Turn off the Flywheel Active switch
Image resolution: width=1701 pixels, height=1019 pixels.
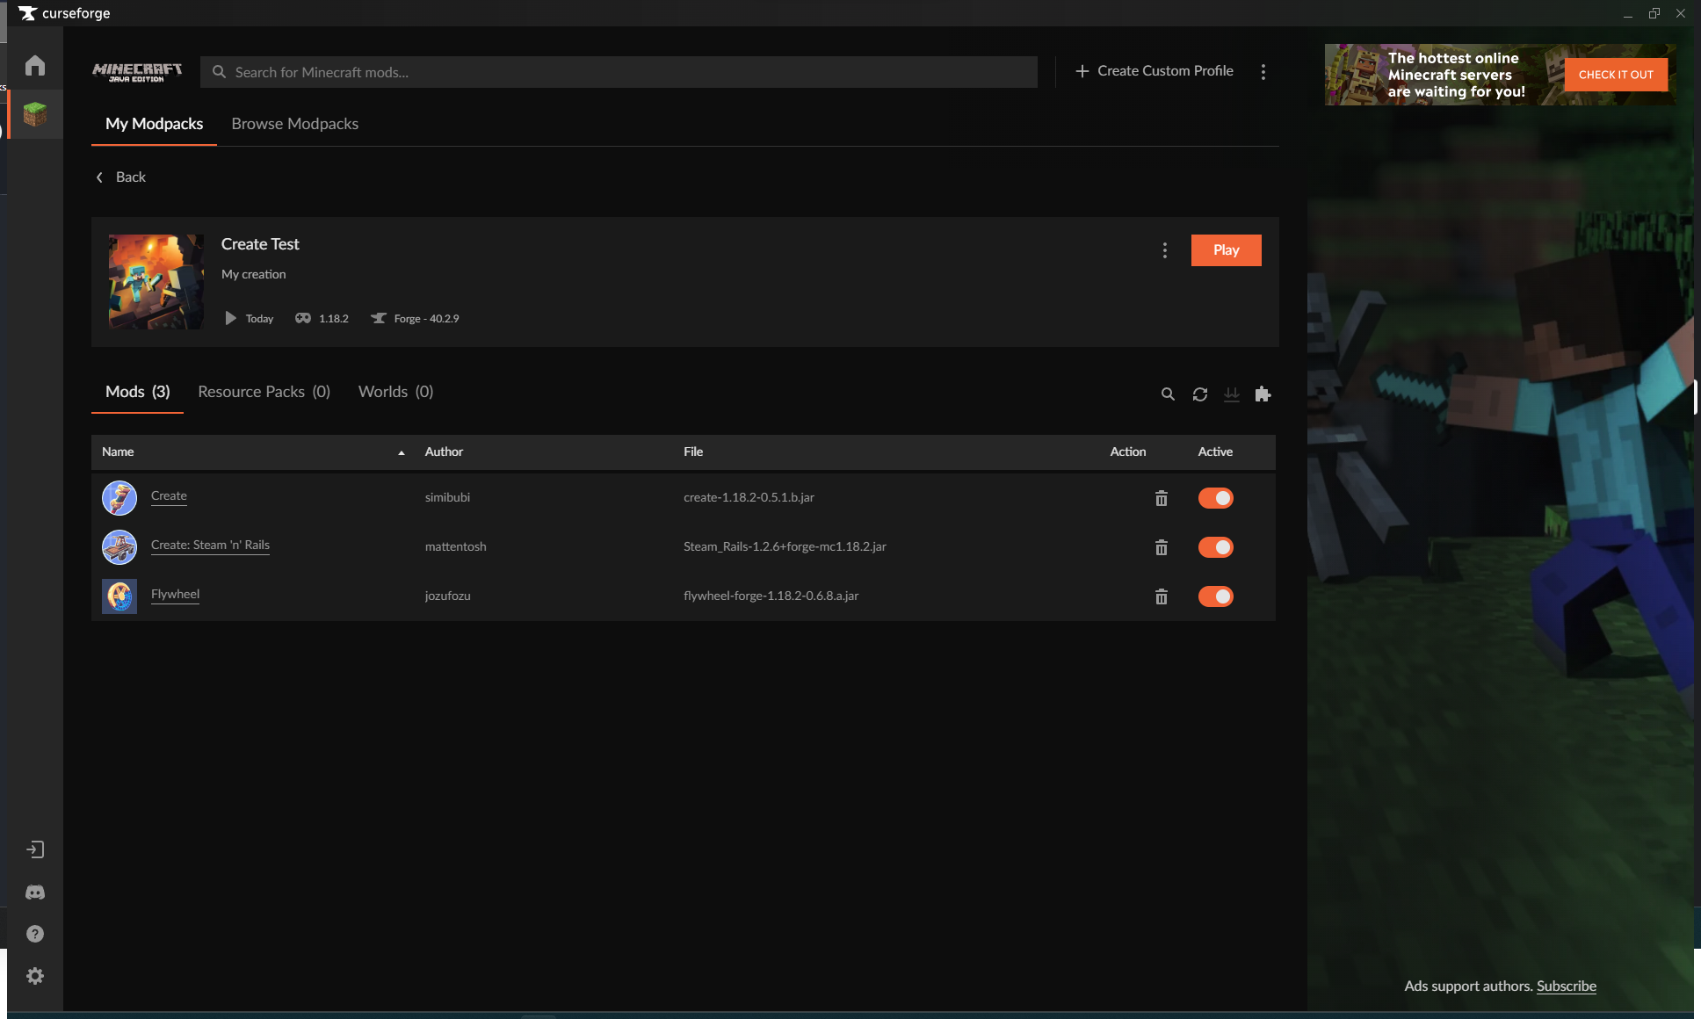(x=1215, y=596)
